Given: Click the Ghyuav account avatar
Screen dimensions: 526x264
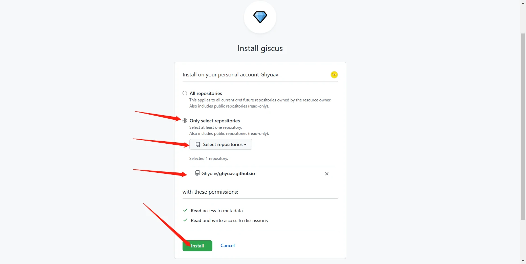Looking at the screenshot, I should [x=334, y=75].
